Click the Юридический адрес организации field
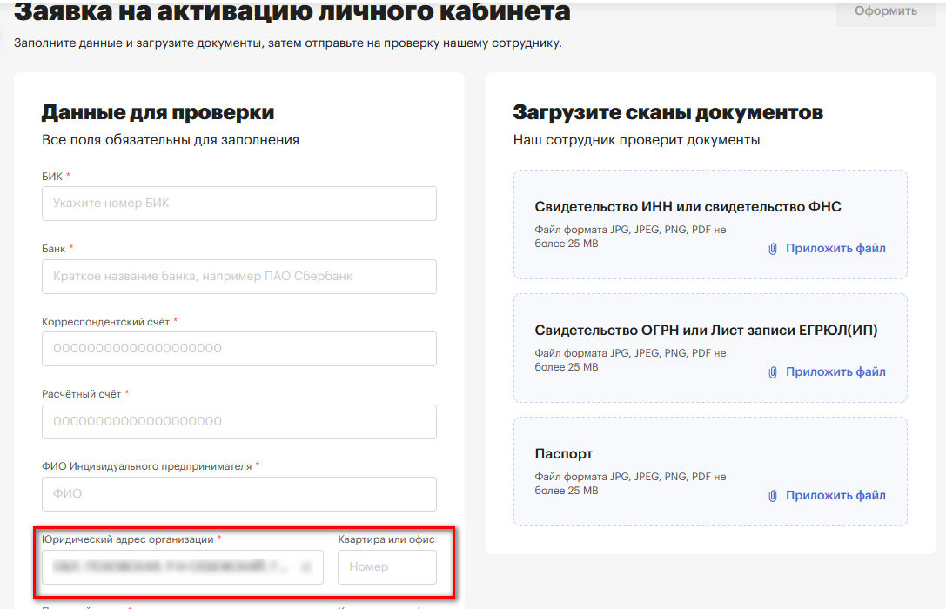946x609 pixels. point(174,567)
